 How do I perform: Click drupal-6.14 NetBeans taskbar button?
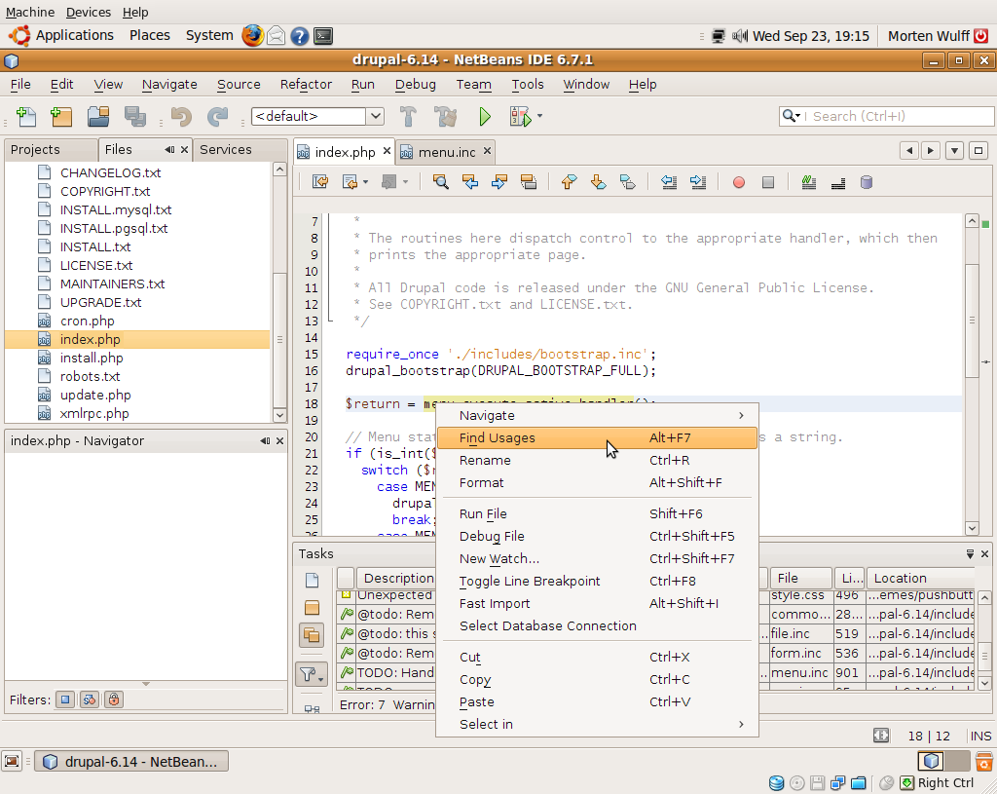click(x=131, y=762)
